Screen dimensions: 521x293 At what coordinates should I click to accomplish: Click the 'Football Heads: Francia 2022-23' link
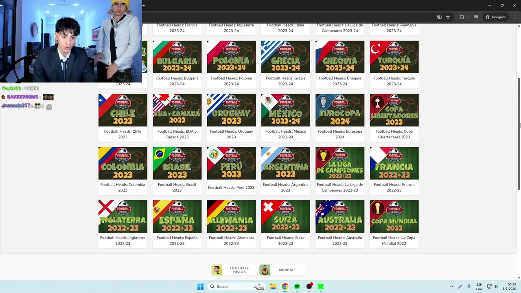click(x=394, y=187)
